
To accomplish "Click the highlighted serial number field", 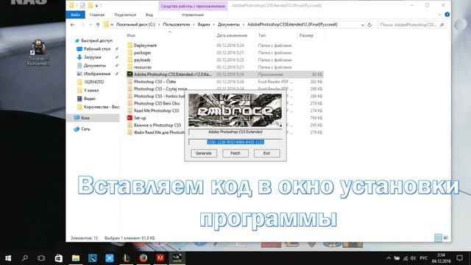I will click(235, 142).
